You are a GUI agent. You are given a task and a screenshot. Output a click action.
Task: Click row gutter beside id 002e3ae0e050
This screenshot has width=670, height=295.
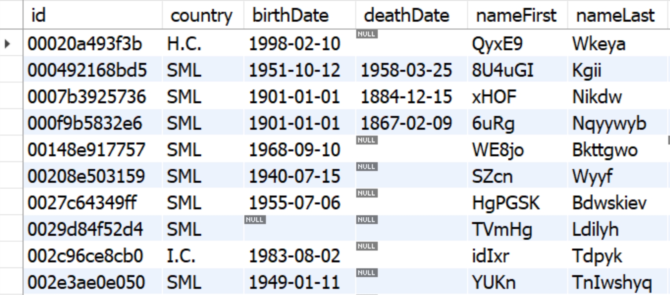(x=11, y=282)
